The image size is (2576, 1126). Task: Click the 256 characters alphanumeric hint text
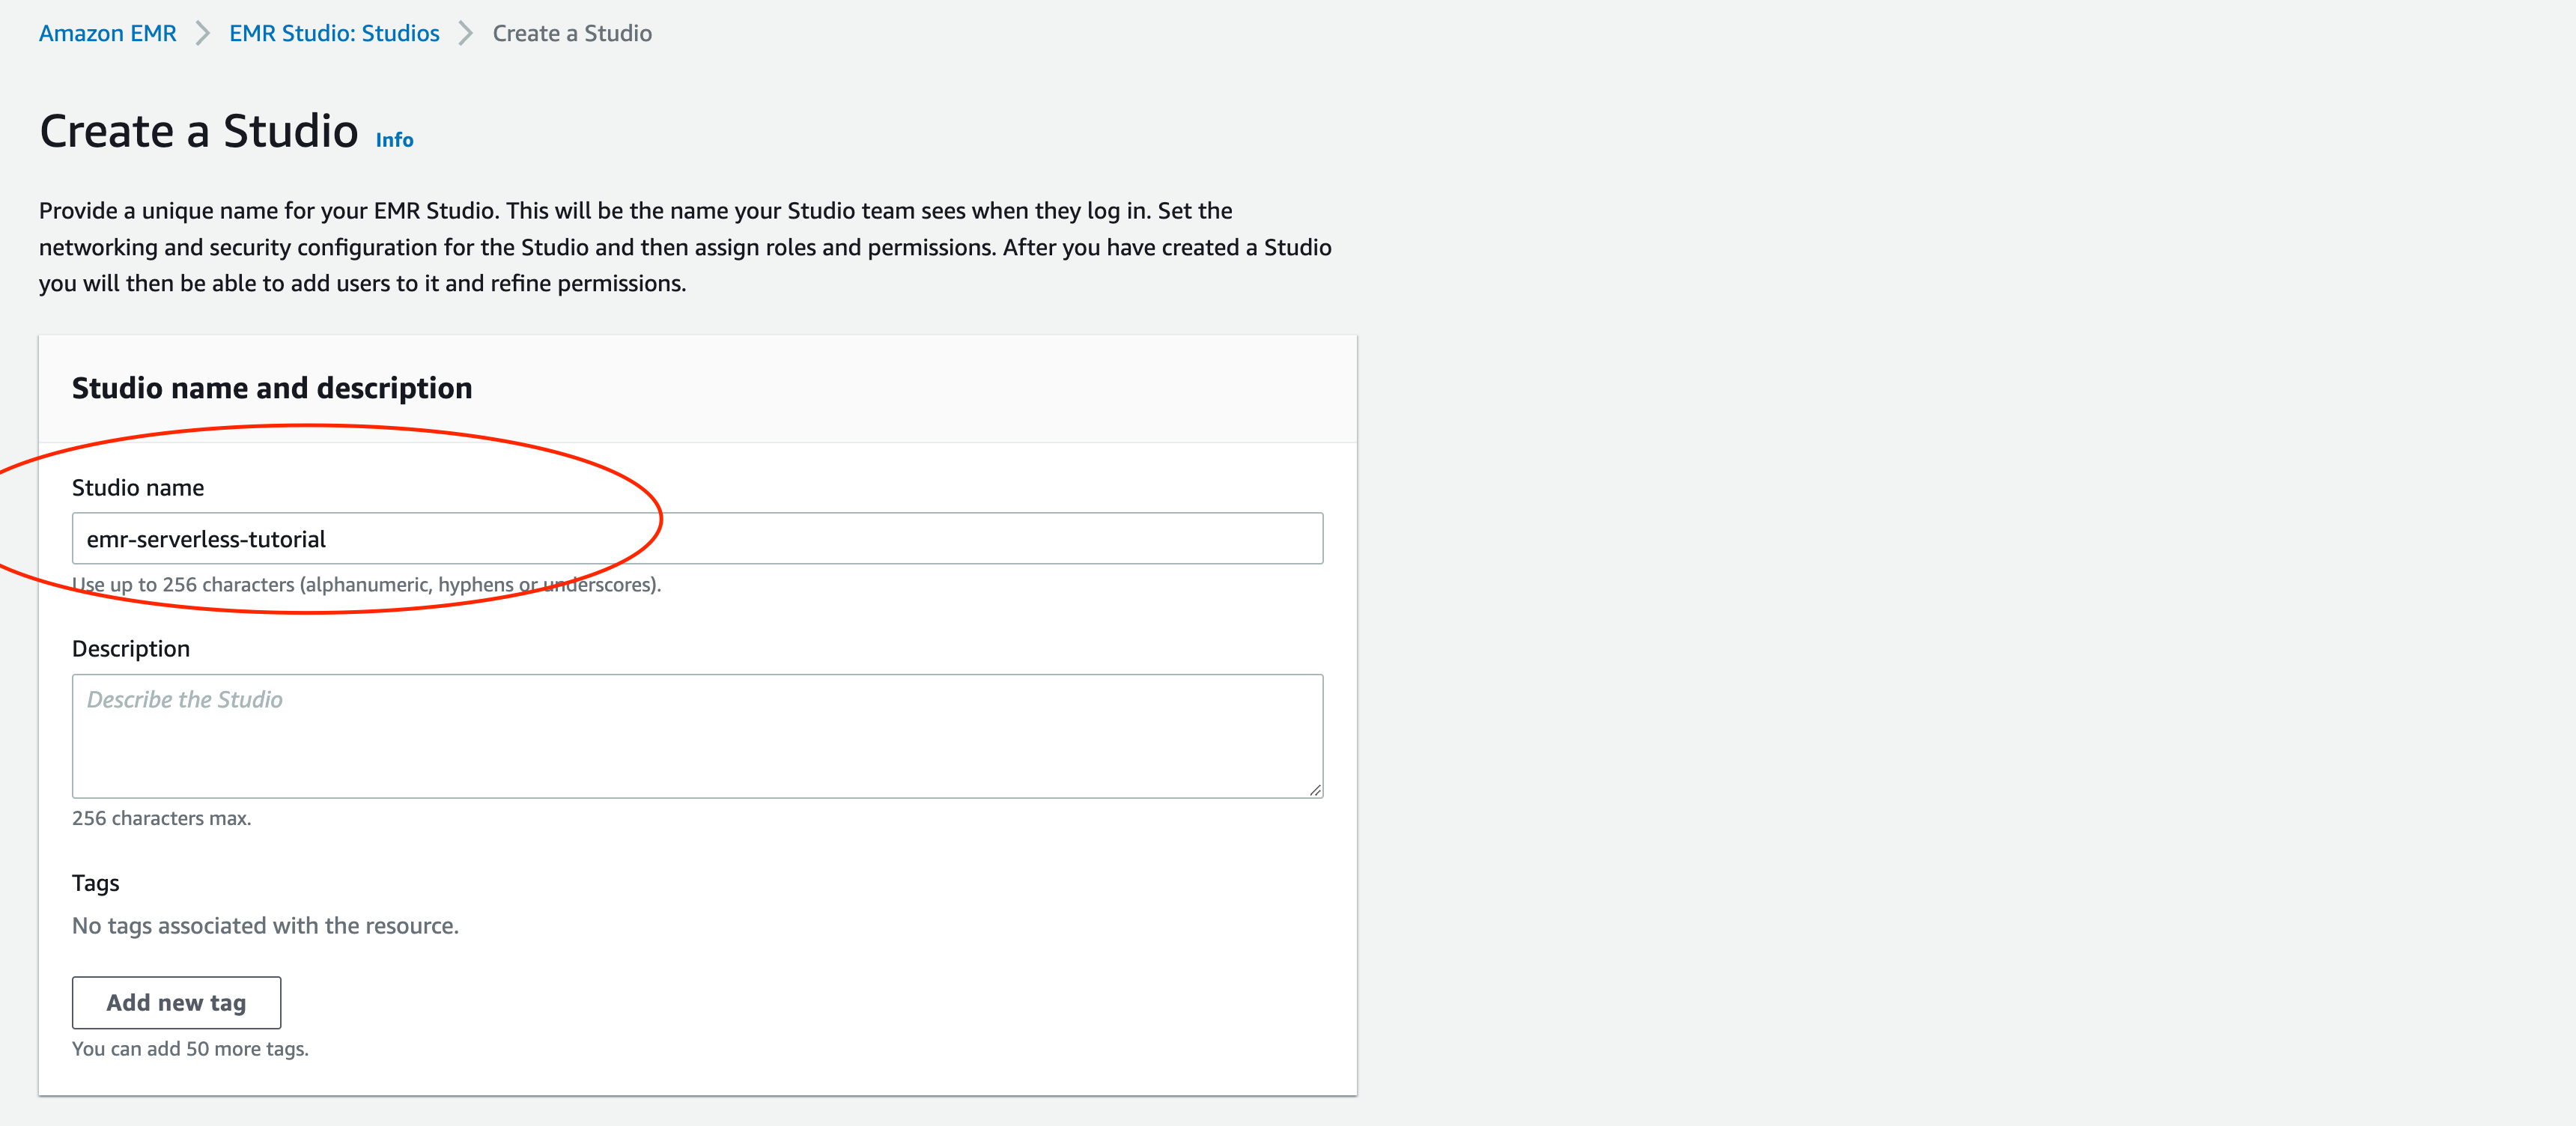pyautogui.click(x=366, y=585)
